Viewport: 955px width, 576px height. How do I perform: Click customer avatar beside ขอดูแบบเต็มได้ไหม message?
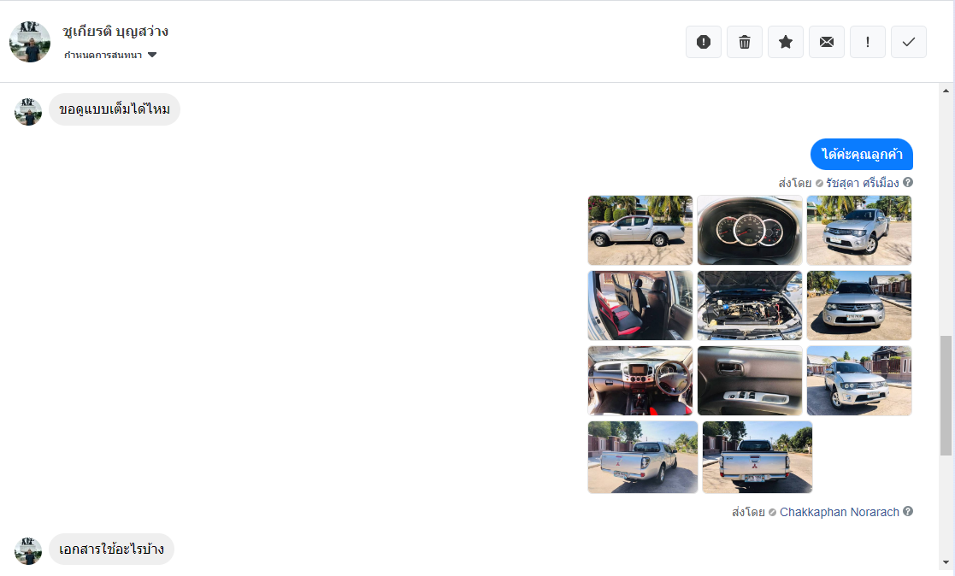click(x=28, y=112)
